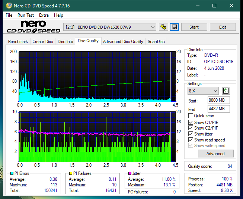The height and width of the screenshot is (199, 243).
Task: Maximize the Nero CD-DVD Speed window
Action: tap(214, 6)
